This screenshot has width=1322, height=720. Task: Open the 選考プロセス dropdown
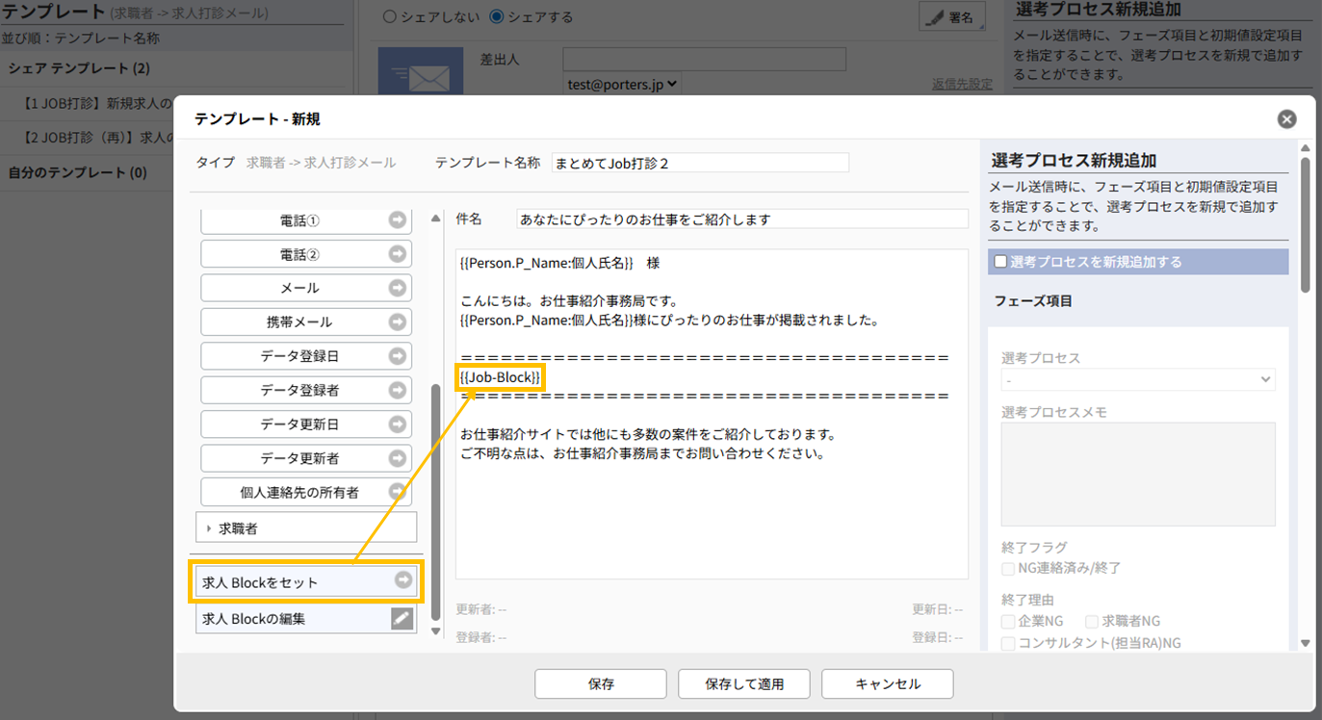[1138, 380]
